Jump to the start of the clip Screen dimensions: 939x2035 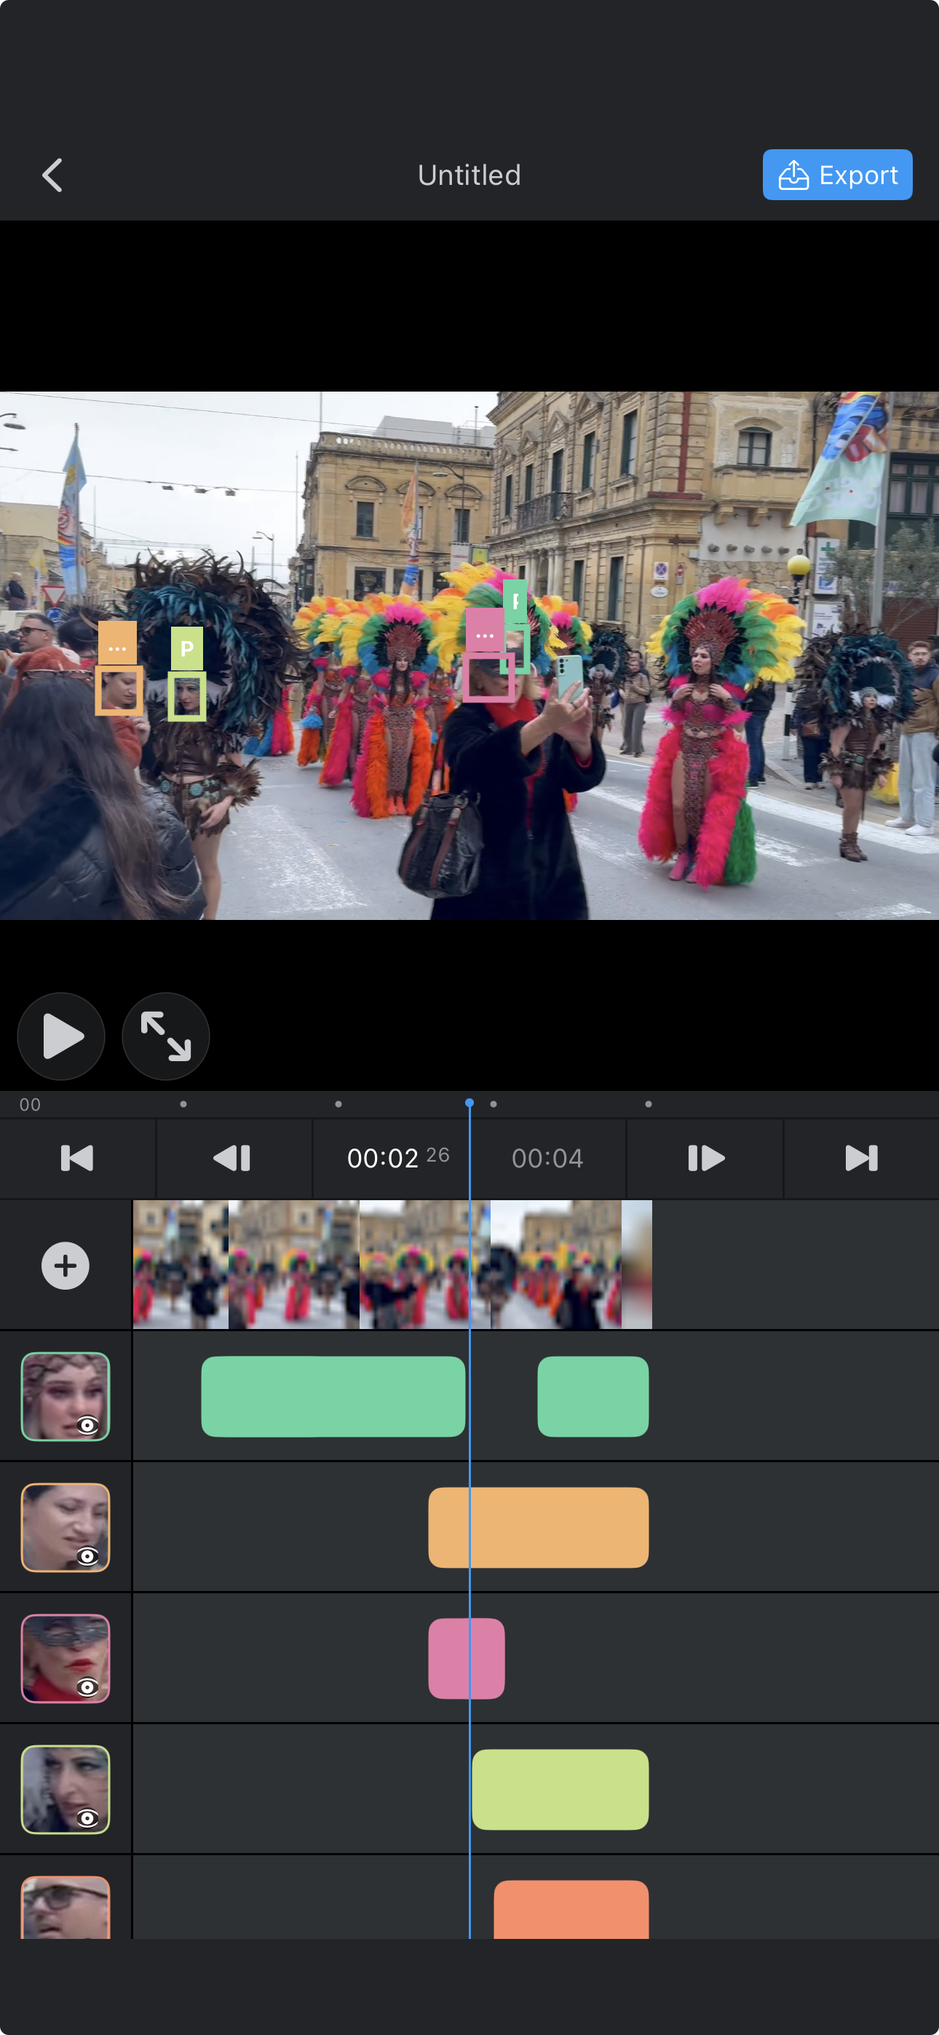click(77, 1158)
